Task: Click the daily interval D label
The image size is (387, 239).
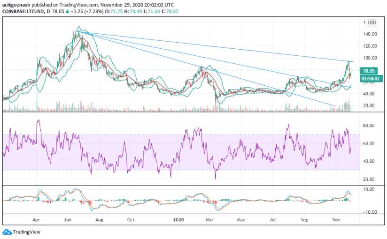Action: point(48,11)
